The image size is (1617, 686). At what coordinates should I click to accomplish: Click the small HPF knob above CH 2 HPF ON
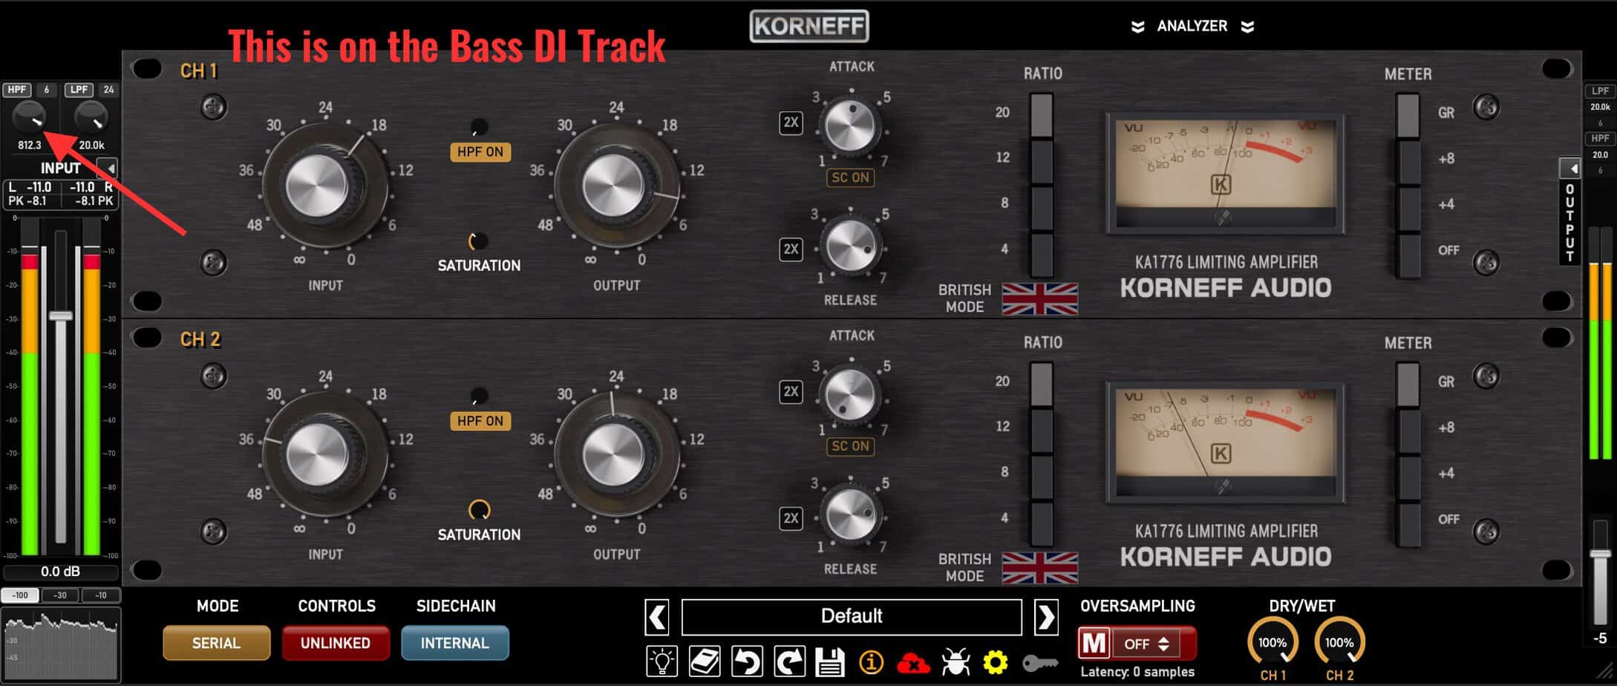click(479, 396)
